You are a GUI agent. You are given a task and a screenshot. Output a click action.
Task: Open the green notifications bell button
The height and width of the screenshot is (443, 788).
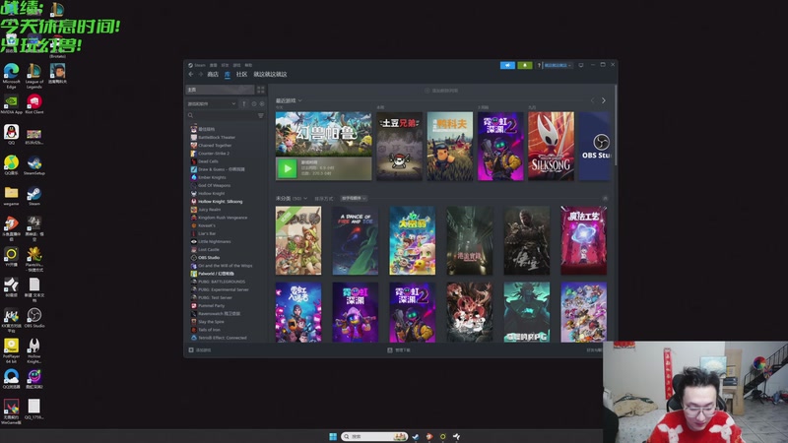tap(525, 65)
